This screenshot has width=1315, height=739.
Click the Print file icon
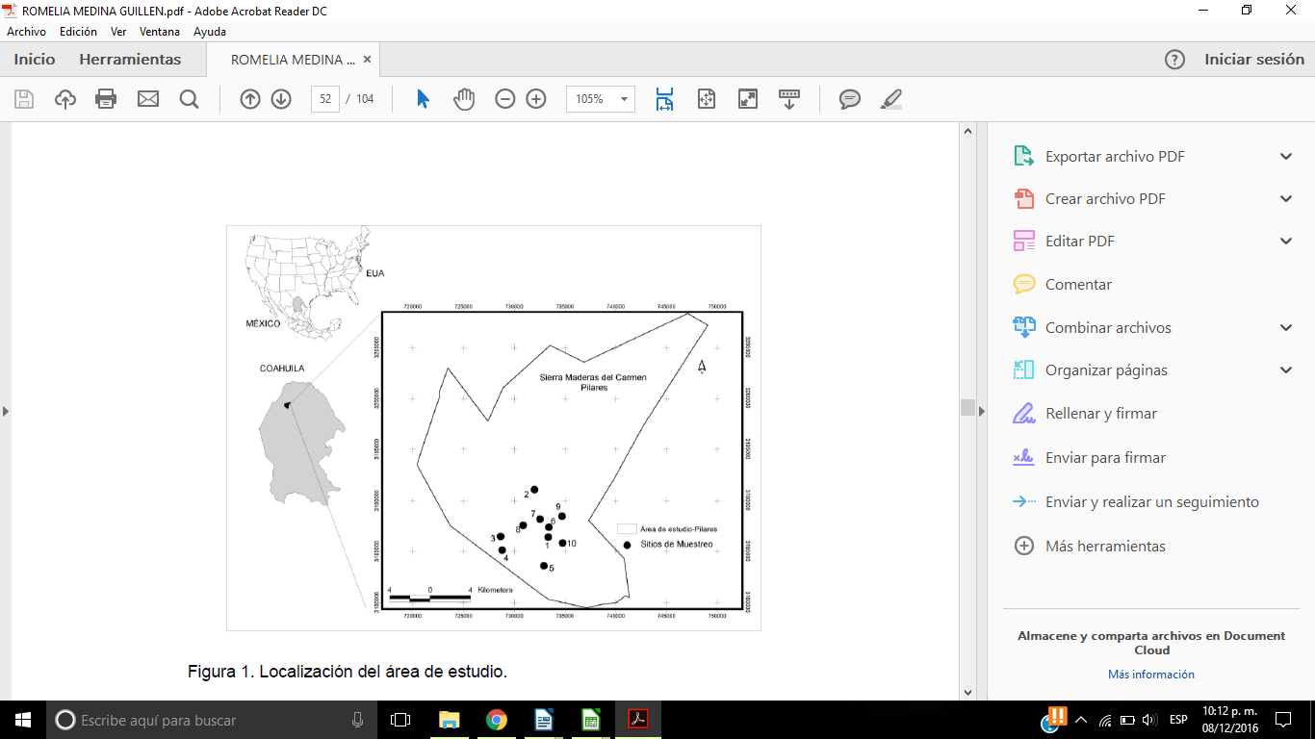tap(106, 99)
